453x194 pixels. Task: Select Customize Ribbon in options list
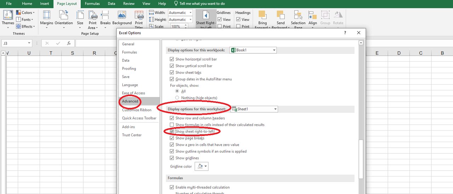tap(137, 110)
